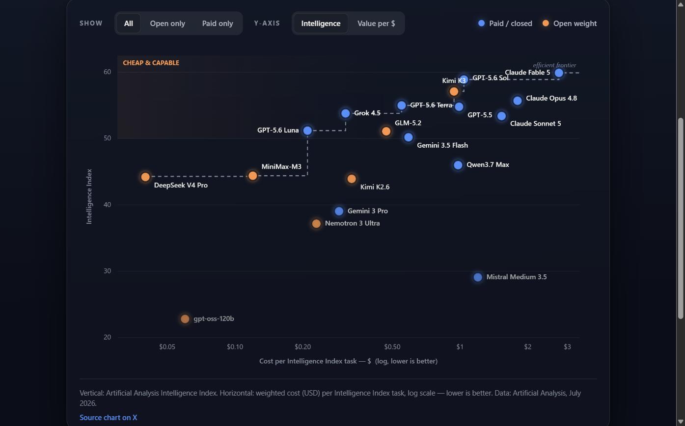Select the All filter option

[128, 23]
